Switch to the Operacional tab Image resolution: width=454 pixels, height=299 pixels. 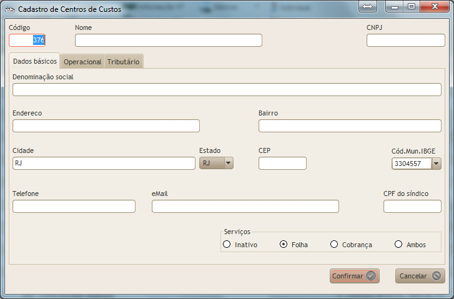(x=82, y=62)
